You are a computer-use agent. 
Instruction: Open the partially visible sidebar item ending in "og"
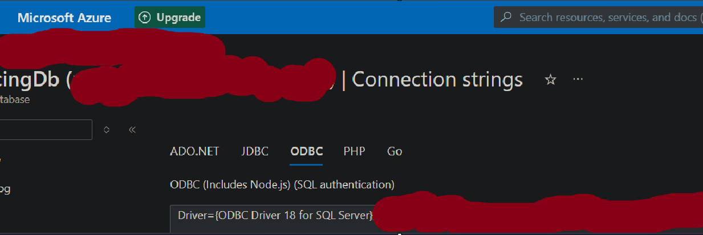coord(5,189)
